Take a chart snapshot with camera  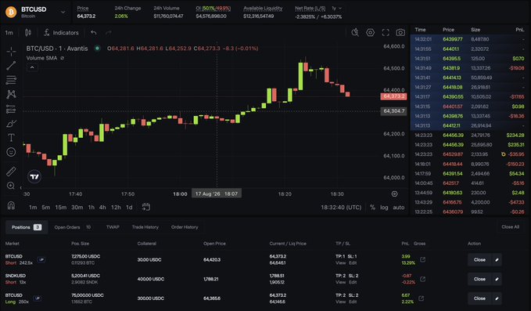(x=400, y=33)
